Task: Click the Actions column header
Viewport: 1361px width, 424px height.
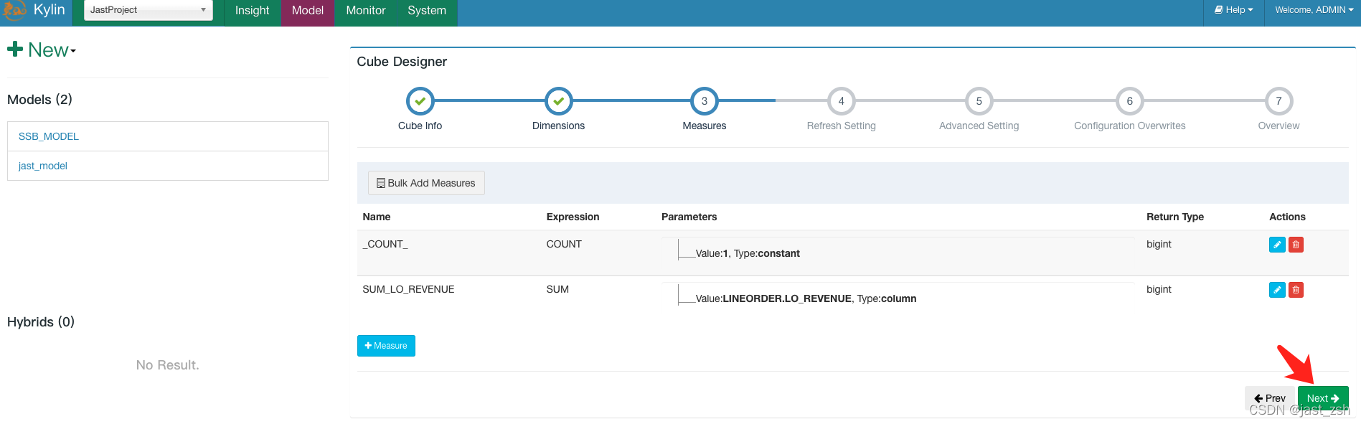Action: pos(1287,217)
